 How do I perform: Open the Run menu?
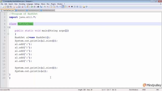(x=48, y=4)
